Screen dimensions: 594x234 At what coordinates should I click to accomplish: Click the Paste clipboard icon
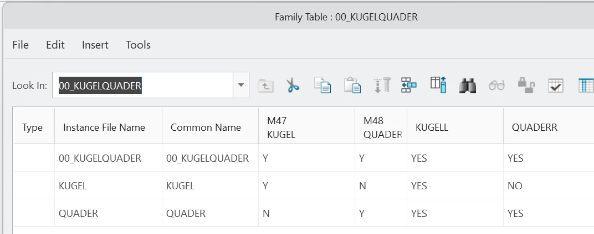352,86
